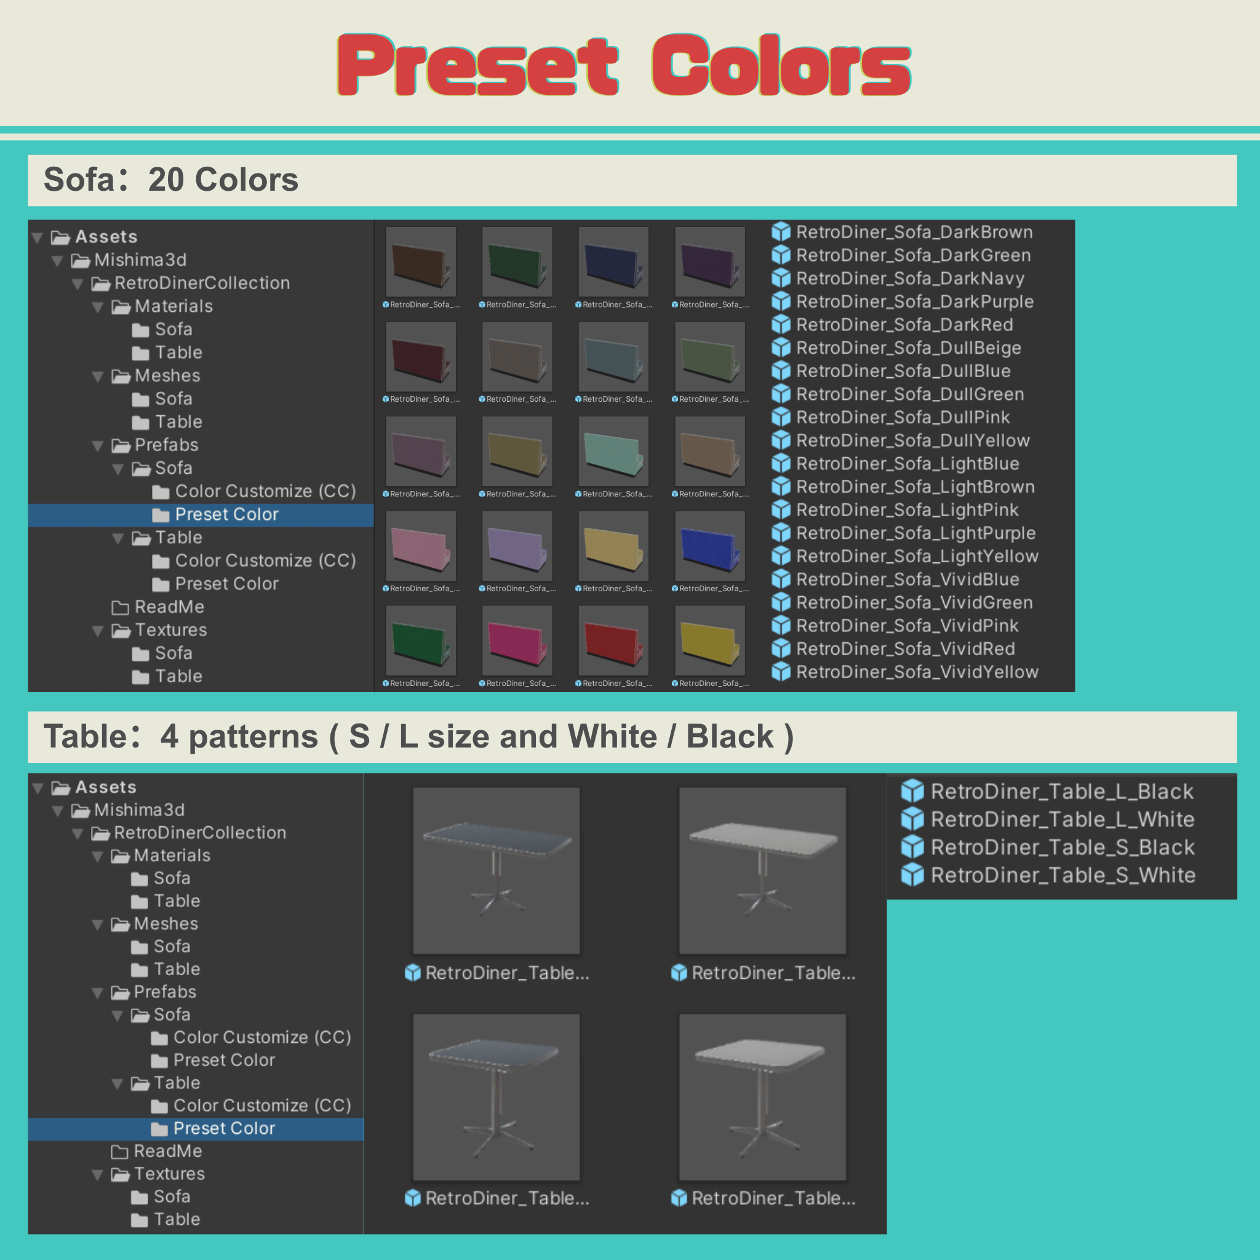Click the folder icon of highlighted Preset Color under Sofa
This screenshot has width=1260, height=1260.
point(161,514)
